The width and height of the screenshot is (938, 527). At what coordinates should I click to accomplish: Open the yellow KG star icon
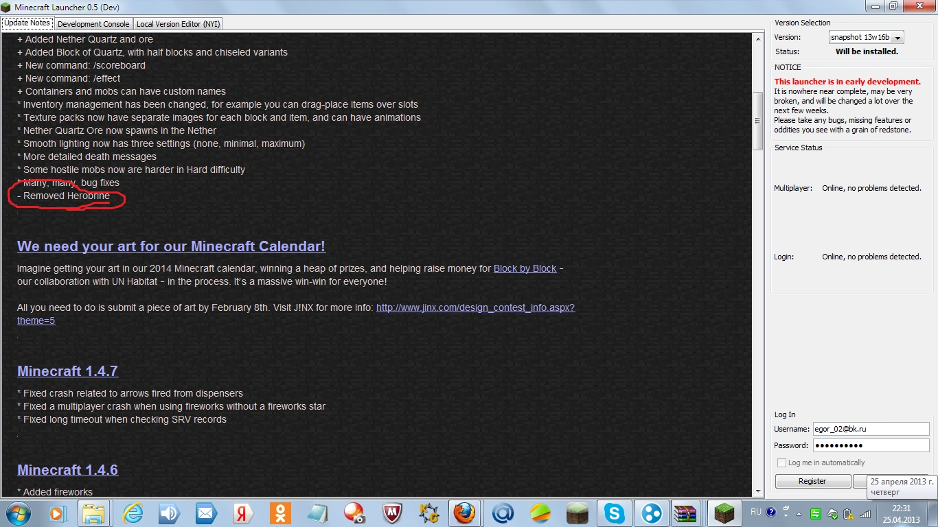tap(428, 513)
